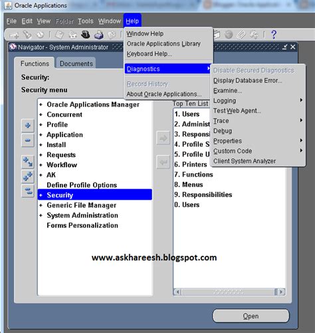Open the Logging submenu arrow

[301, 100]
